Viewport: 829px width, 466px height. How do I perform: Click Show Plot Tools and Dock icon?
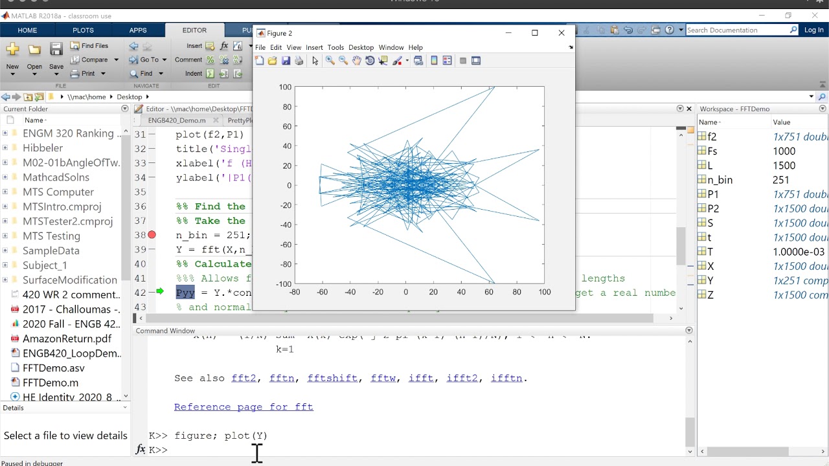[476, 61]
